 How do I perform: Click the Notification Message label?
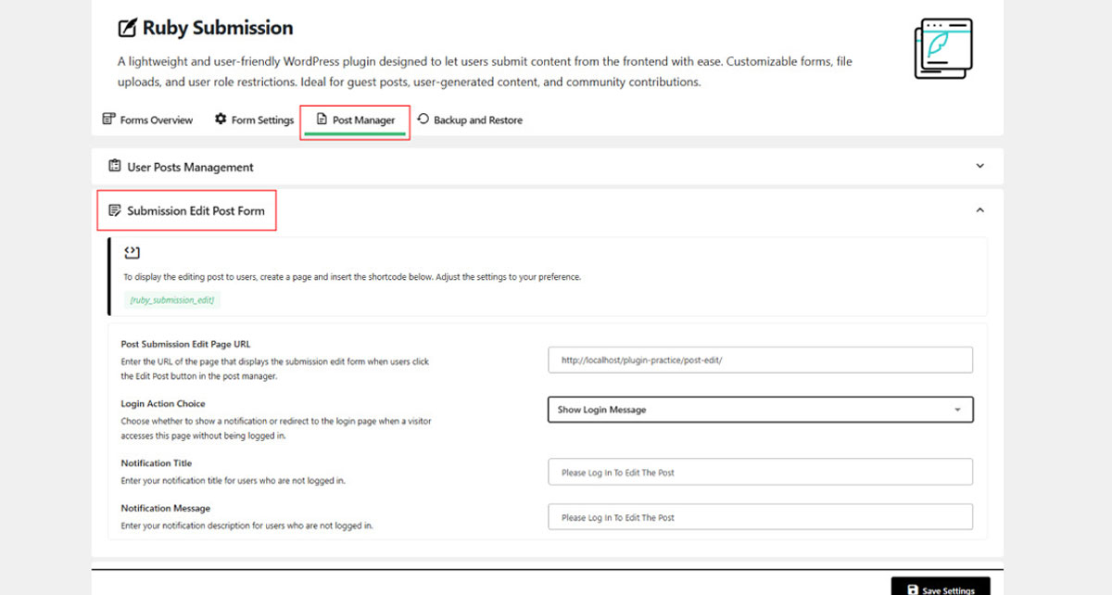tap(165, 508)
